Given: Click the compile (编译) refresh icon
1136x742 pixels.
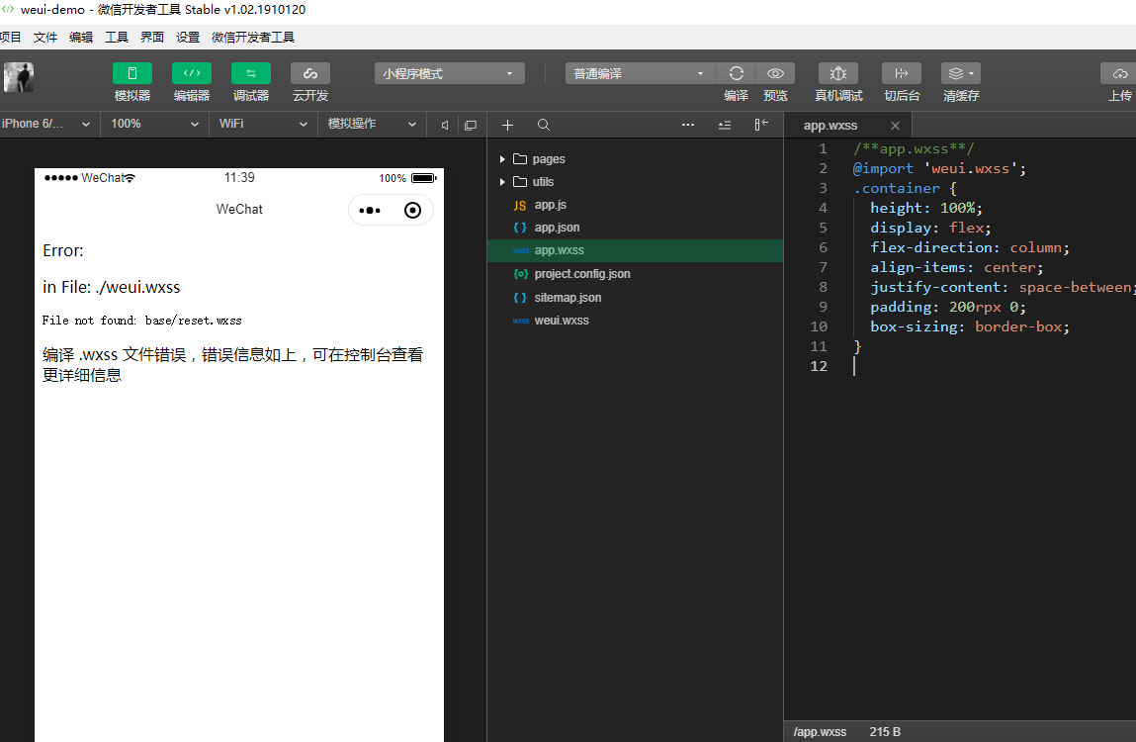Looking at the screenshot, I should coord(737,73).
